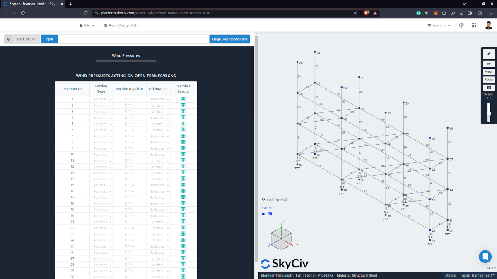This screenshot has width=497, height=279.
Task: Toggle the blue unlock padlock icon
Action: pos(264,214)
